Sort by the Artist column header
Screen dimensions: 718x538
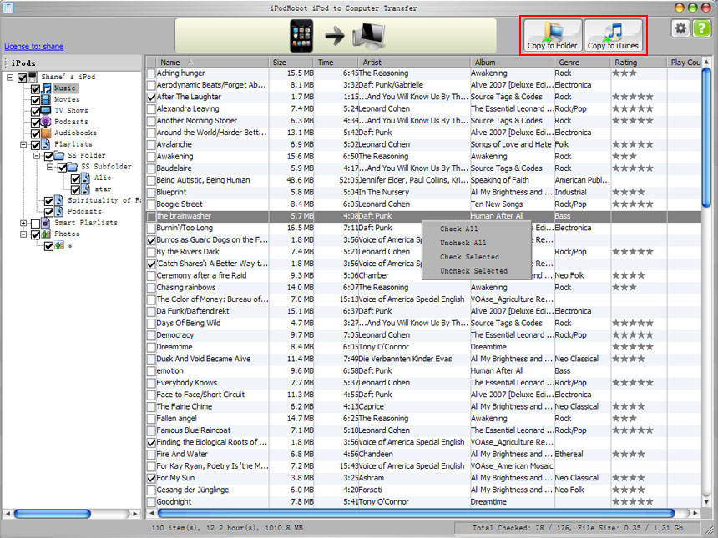click(414, 63)
